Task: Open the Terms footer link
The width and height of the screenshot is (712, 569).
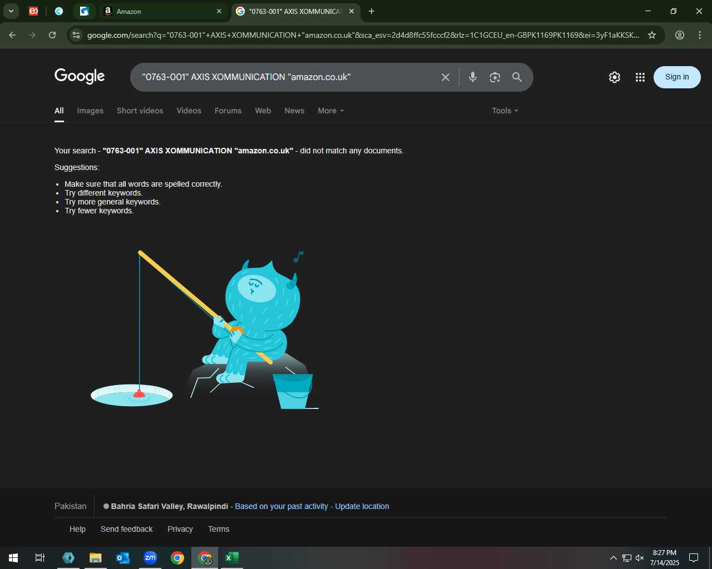Action: point(219,529)
